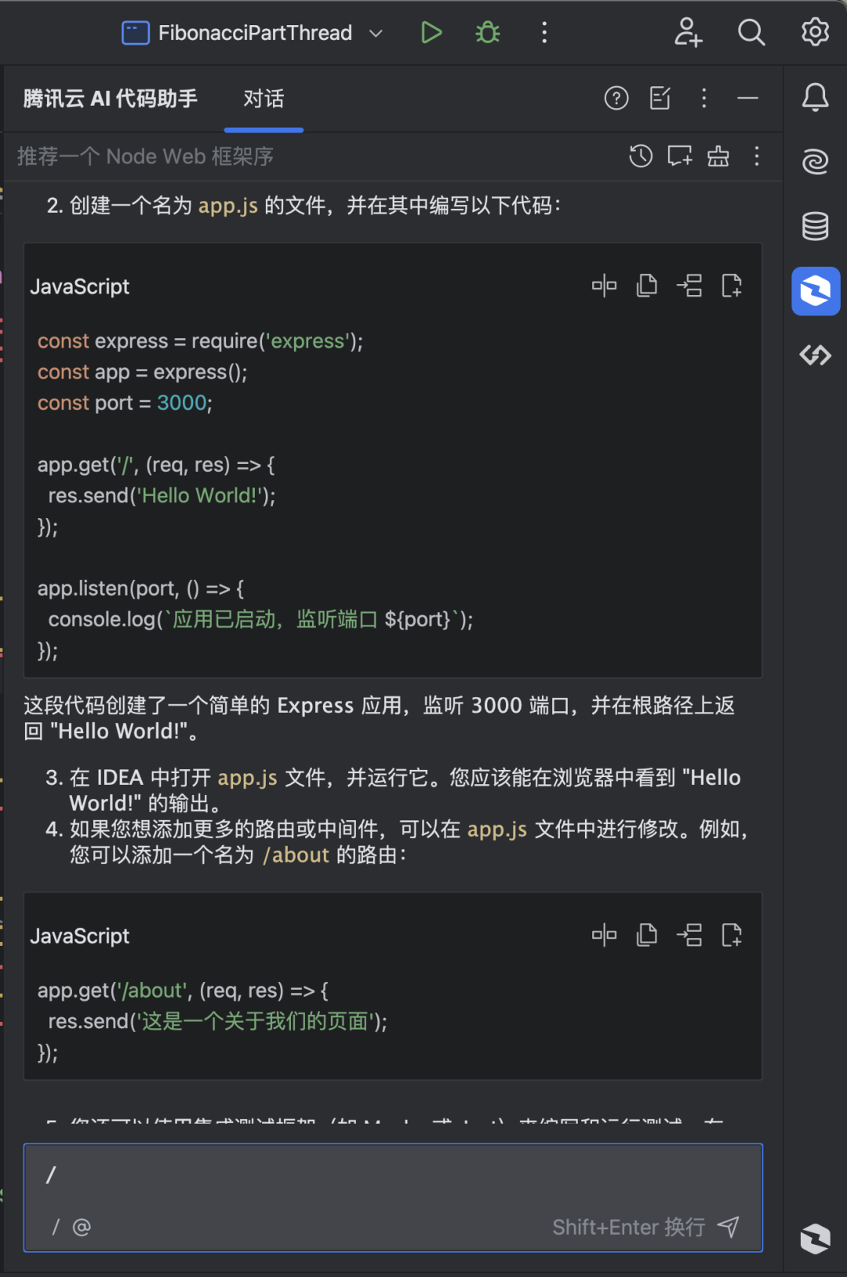Insert the /about code block at cursor
The width and height of the screenshot is (847, 1277).
(x=689, y=935)
